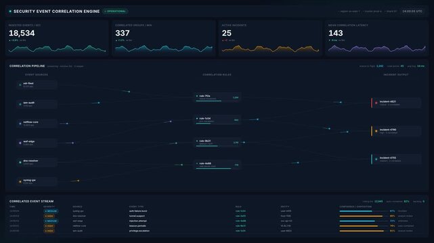434x243 pixels.
Task: Open the dns-resolver source node
Action: click(37, 162)
